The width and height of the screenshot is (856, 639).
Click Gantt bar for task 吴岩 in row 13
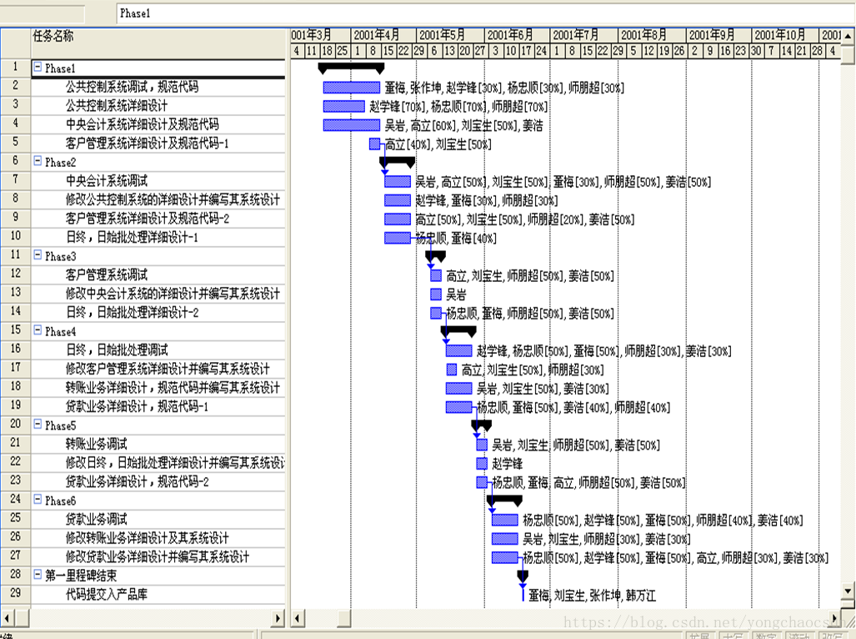(436, 294)
